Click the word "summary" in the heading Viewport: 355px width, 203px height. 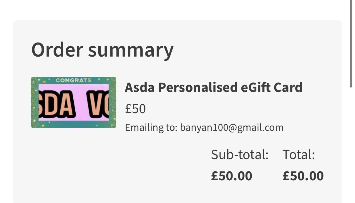click(131, 51)
